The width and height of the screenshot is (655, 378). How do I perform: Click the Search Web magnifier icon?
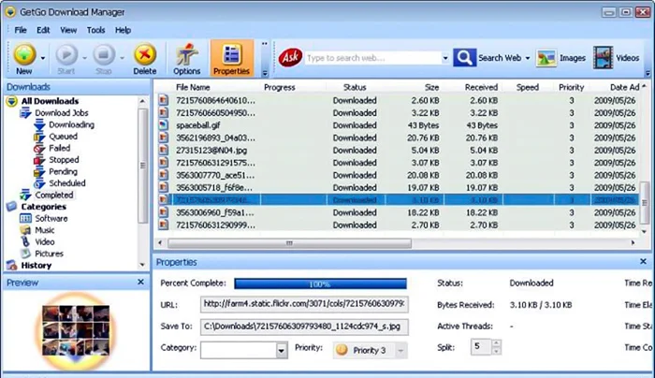click(464, 58)
